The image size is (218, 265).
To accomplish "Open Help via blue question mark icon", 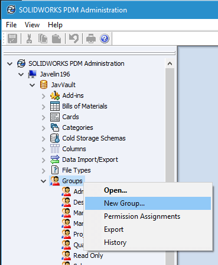I will pos(105,39).
